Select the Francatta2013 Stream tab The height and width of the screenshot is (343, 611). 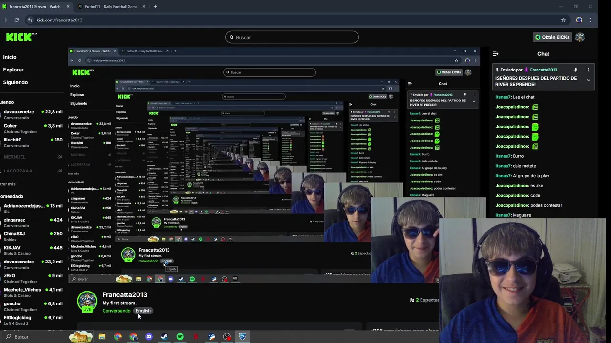(34, 7)
